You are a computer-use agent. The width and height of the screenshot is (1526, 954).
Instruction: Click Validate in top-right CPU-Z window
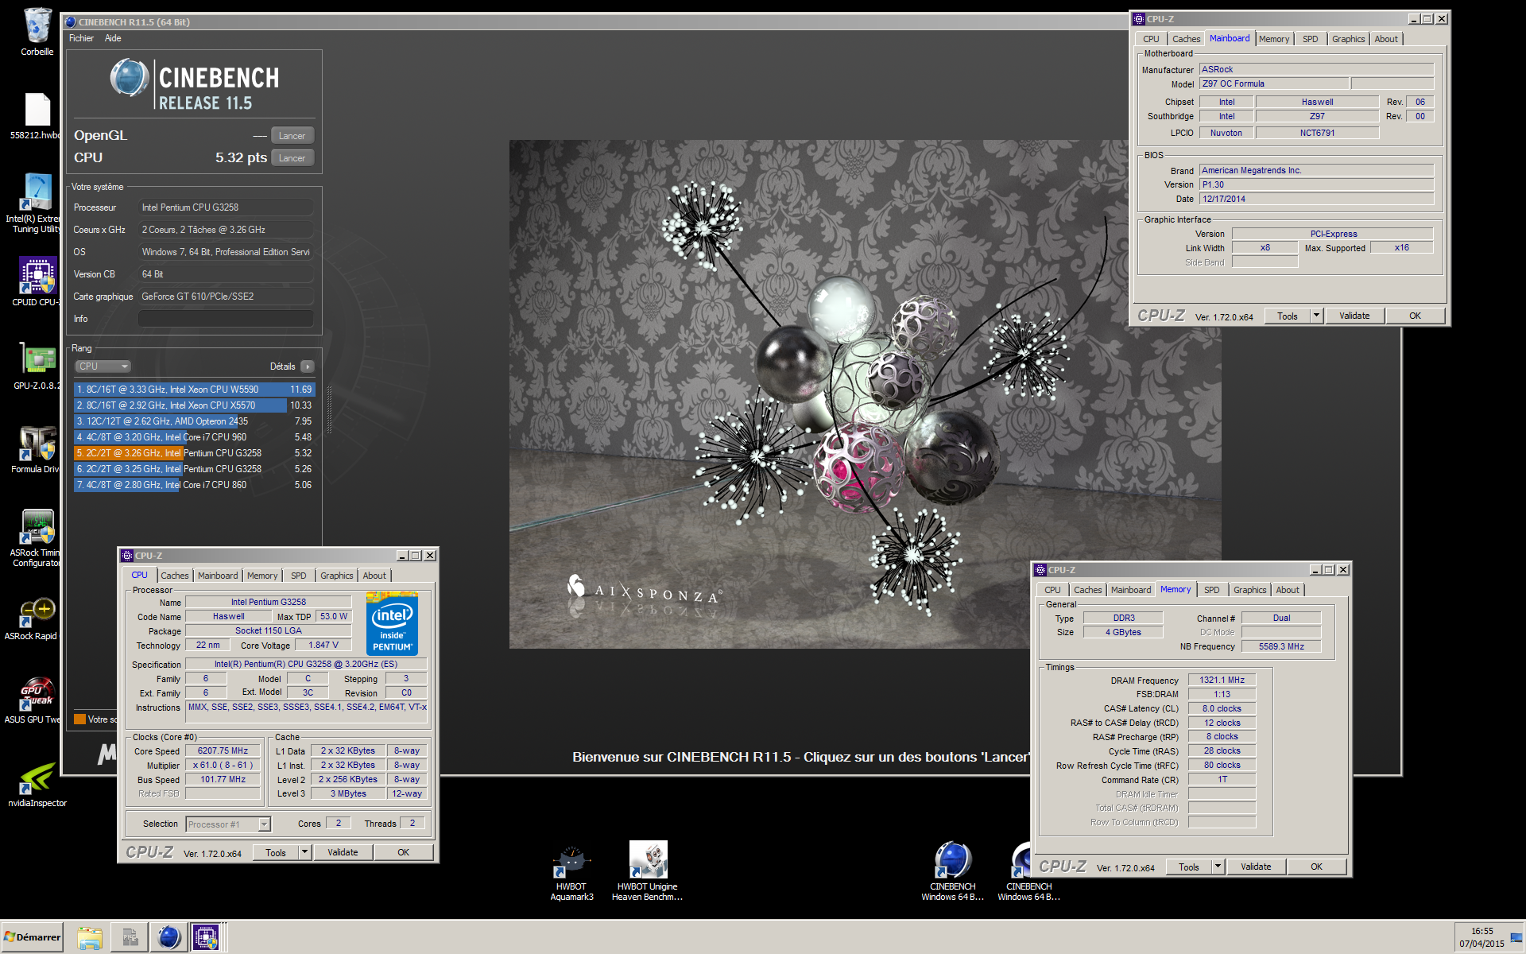1354,316
